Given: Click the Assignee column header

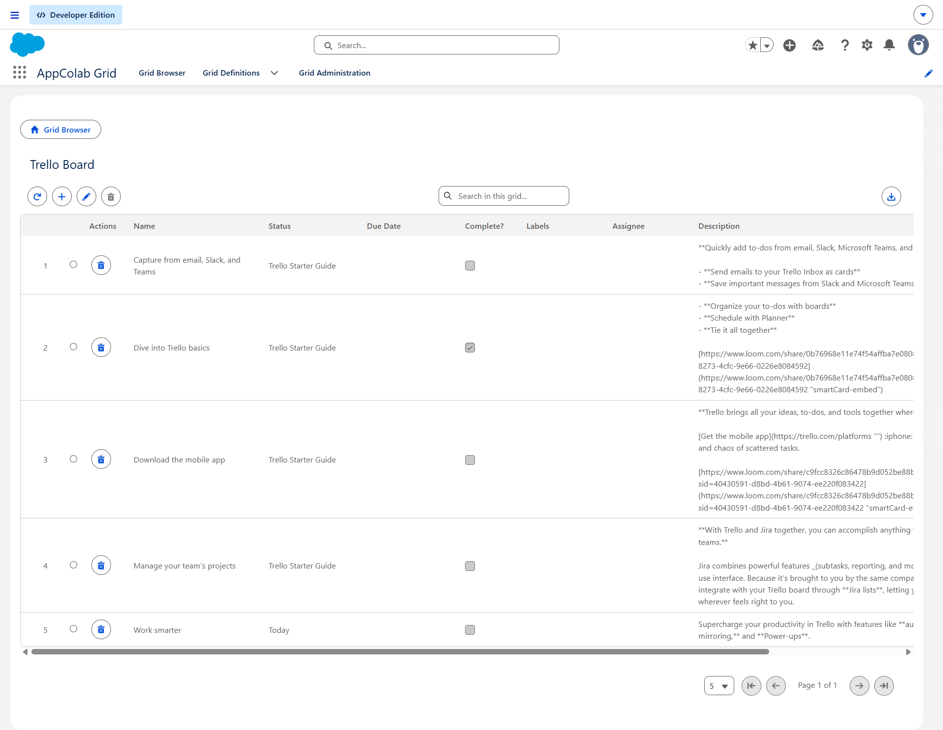Looking at the screenshot, I should pyautogui.click(x=628, y=226).
